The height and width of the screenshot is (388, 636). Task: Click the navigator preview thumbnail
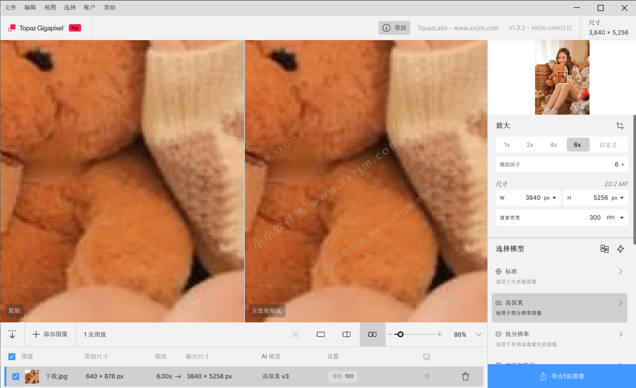click(x=562, y=78)
